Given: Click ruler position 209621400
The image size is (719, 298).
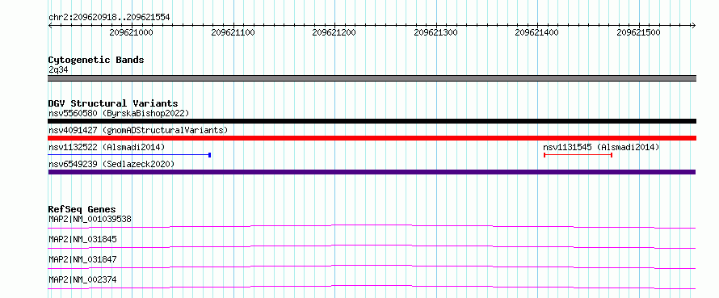Looking at the screenshot, I should pyautogui.click(x=537, y=32).
